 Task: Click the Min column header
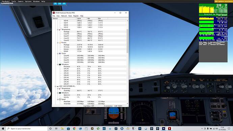pos(92,19)
